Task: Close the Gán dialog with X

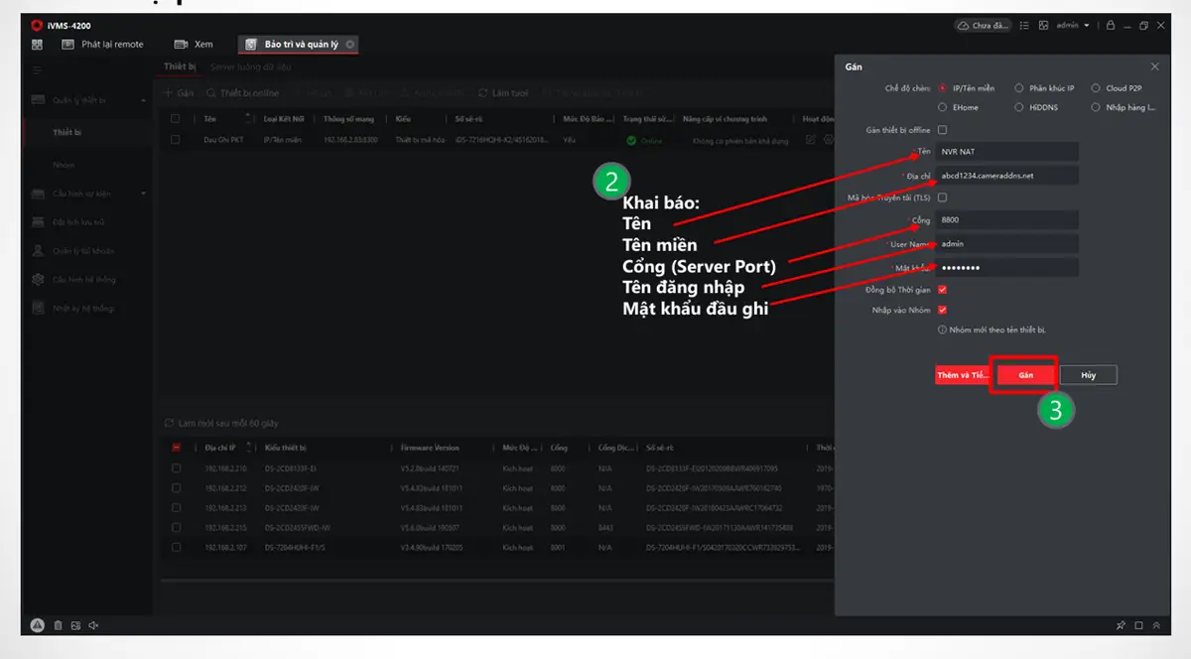Action: pyautogui.click(x=1154, y=66)
